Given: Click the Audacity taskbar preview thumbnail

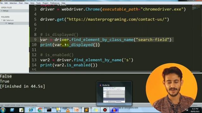Looking at the screenshot, I should pyautogui.click(x=114, y=95).
